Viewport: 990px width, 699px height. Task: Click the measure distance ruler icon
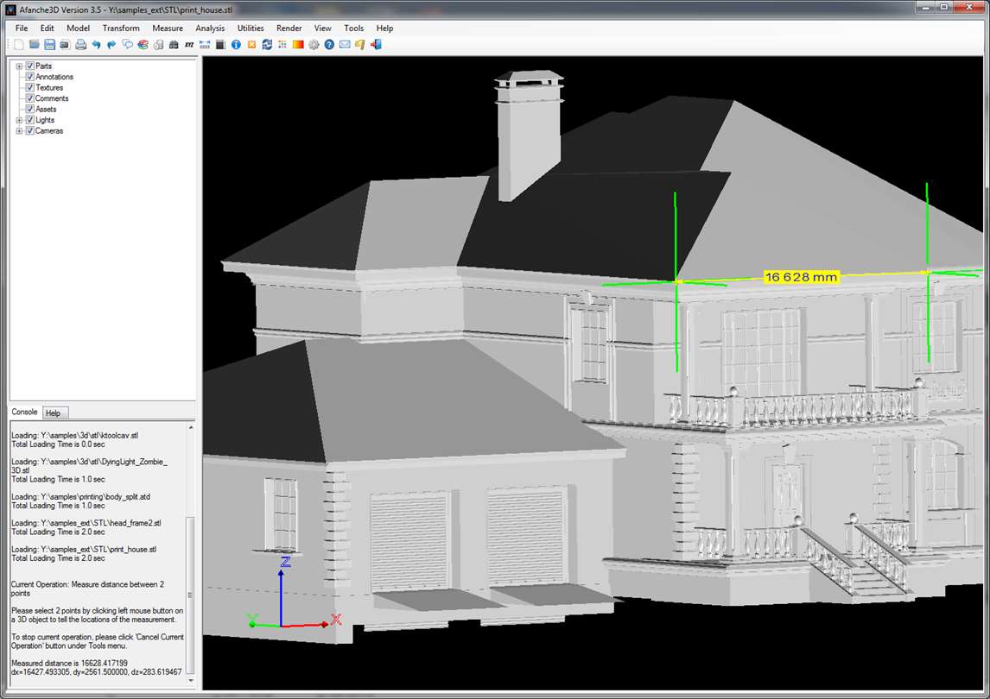pos(205,45)
